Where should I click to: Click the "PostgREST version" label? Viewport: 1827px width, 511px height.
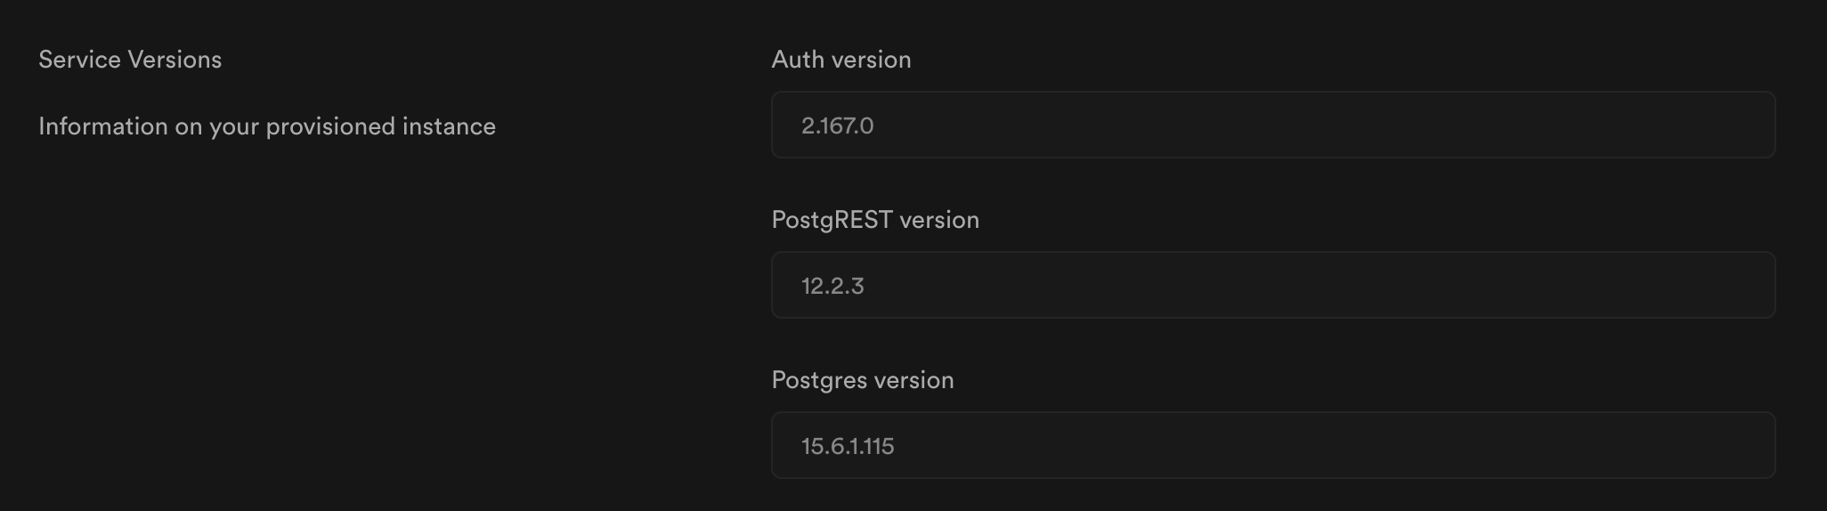coord(875,220)
